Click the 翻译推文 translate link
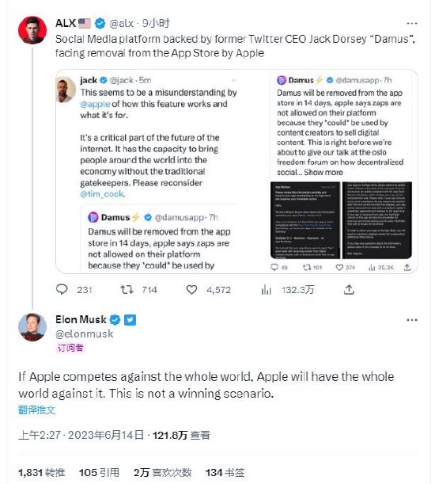 click(36, 410)
